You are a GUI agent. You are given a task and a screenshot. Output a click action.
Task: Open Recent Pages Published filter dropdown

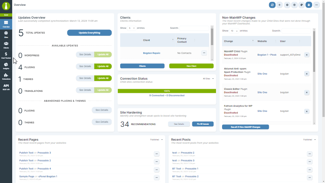[x=156, y=140]
